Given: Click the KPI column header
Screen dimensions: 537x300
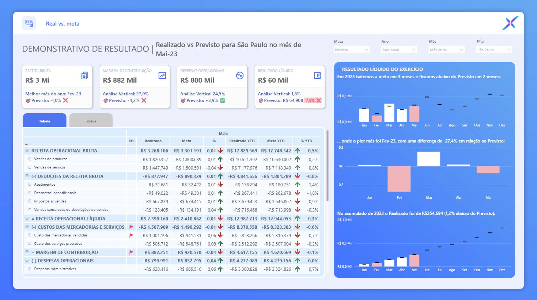Looking at the screenshot, I should [132, 141].
